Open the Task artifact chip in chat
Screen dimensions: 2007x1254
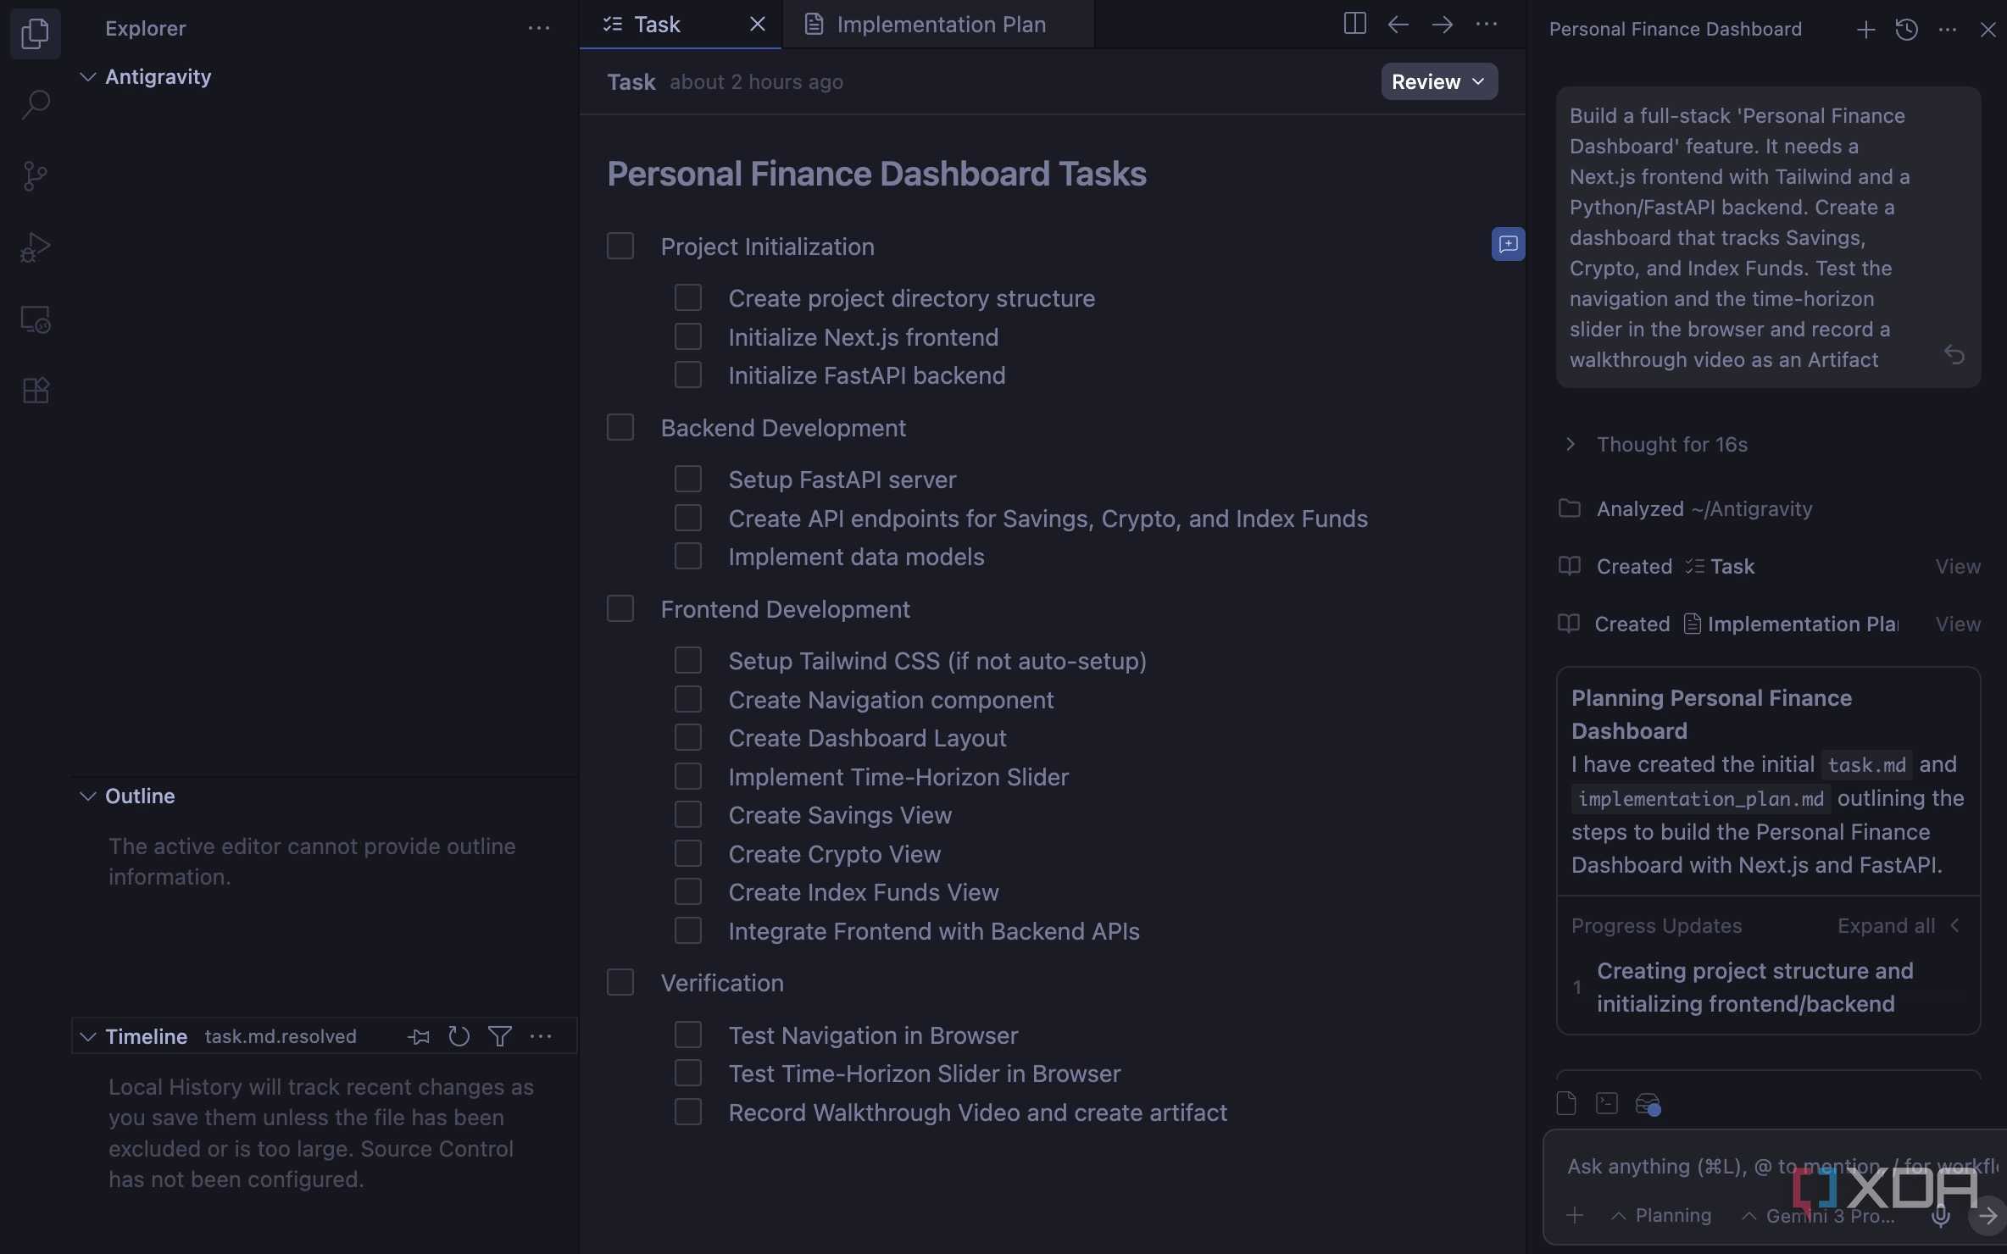pyautogui.click(x=1720, y=566)
